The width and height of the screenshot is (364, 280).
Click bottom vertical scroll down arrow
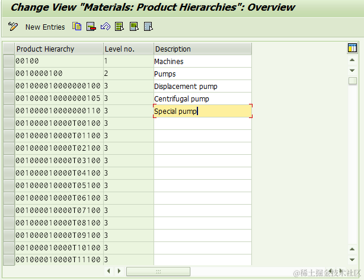coord(352,260)
